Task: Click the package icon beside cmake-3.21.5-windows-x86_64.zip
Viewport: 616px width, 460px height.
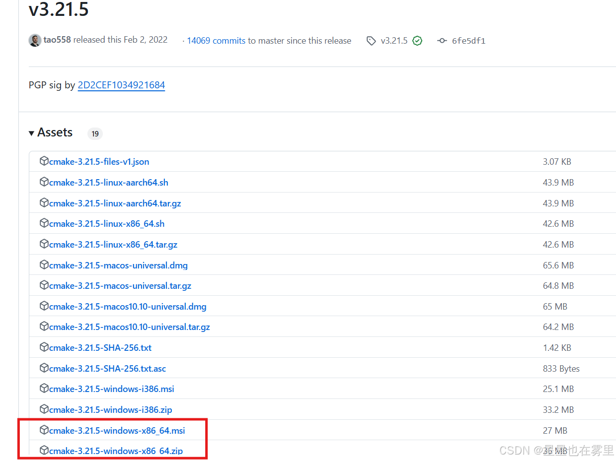Action: click(x=44, y=451)
